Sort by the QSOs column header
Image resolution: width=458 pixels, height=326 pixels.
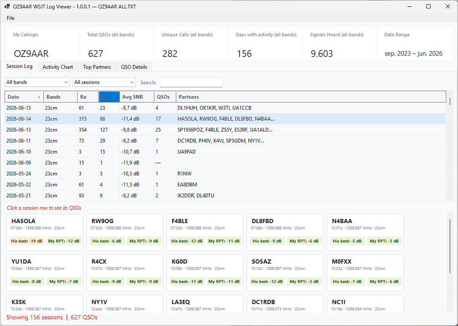pyautogui.click(x=165, y=97)
